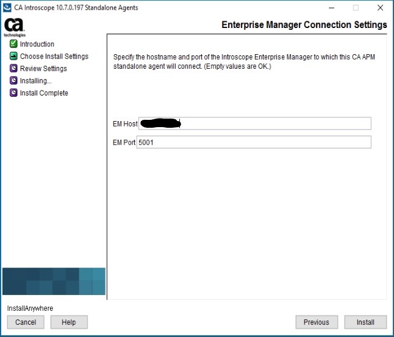
Task: Click the clock icon beside Review Settings
Action: [13, 68]
